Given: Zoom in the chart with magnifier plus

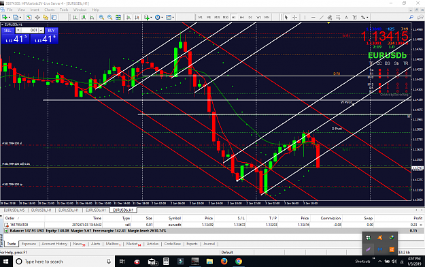Looking at the screenshot, I should tap(101, 18).
